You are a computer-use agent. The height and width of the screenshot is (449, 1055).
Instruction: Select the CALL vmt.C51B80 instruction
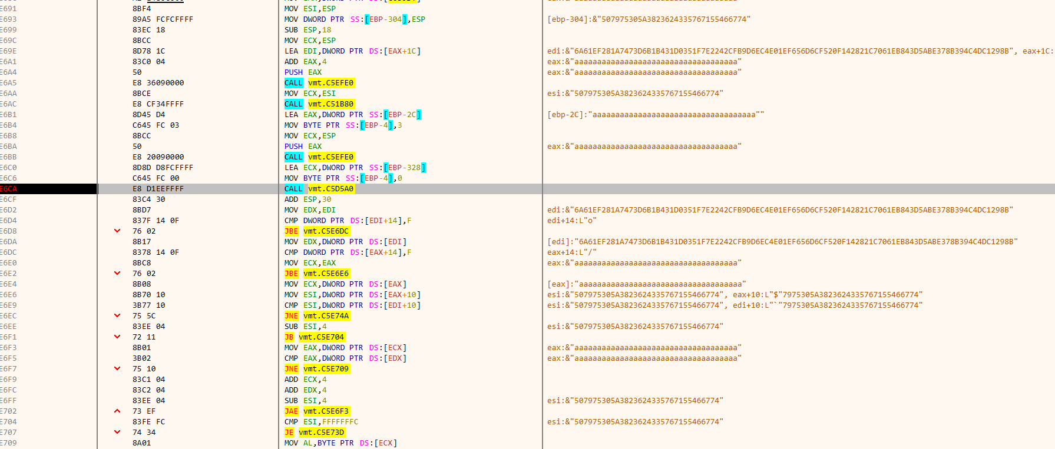pos(319,104)
